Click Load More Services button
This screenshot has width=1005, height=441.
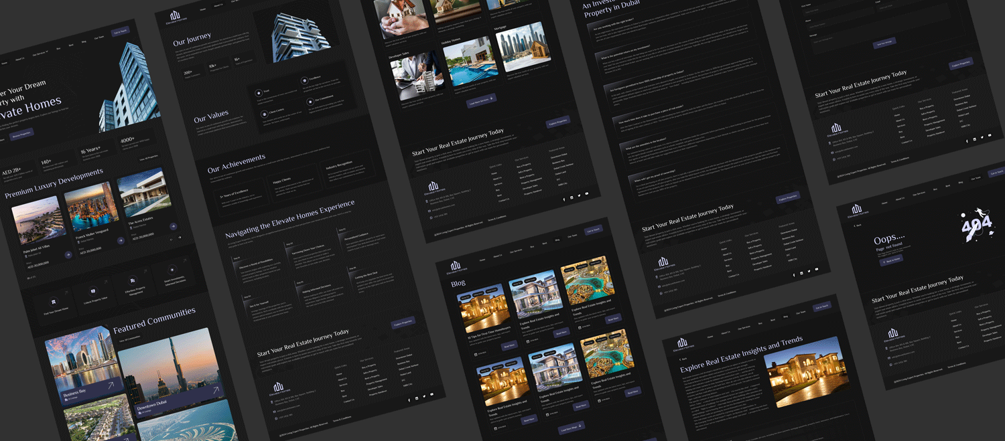point(481,100)
